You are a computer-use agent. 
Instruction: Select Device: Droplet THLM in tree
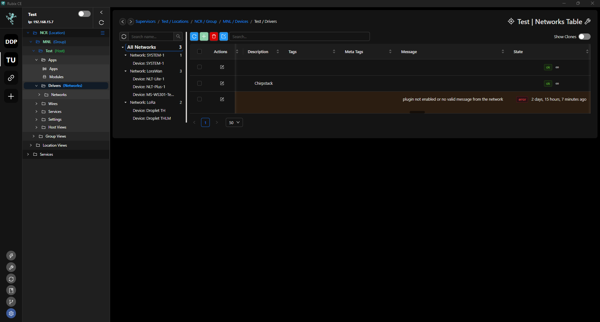coord(152,118)
